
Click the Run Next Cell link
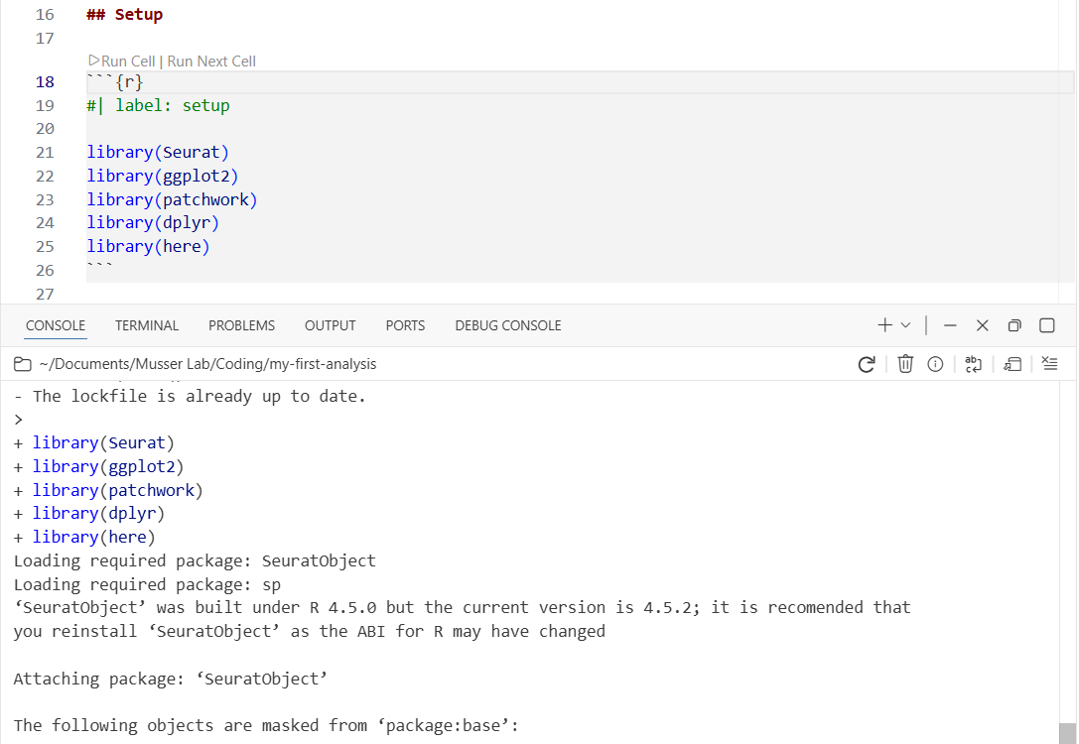click(211, 62)
